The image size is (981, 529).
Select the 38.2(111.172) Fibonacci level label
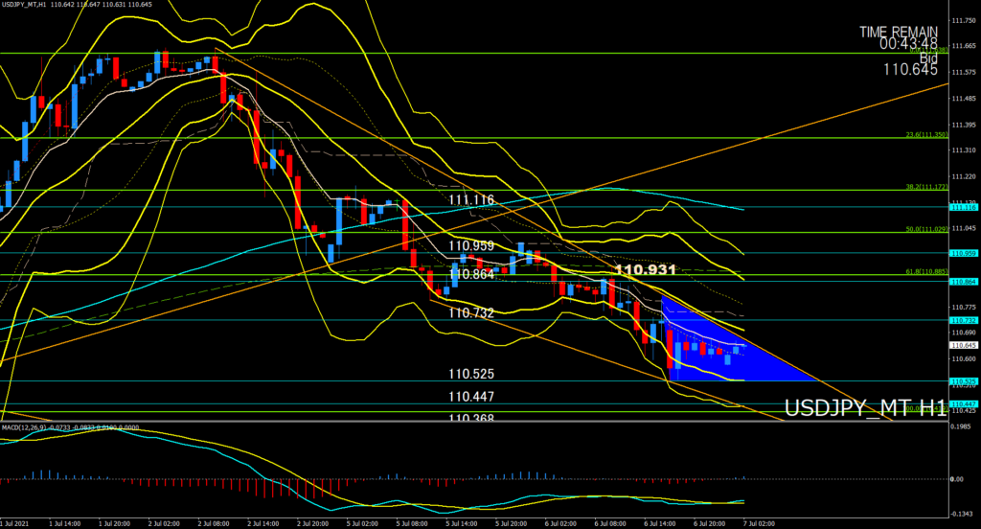click(926, 187)
